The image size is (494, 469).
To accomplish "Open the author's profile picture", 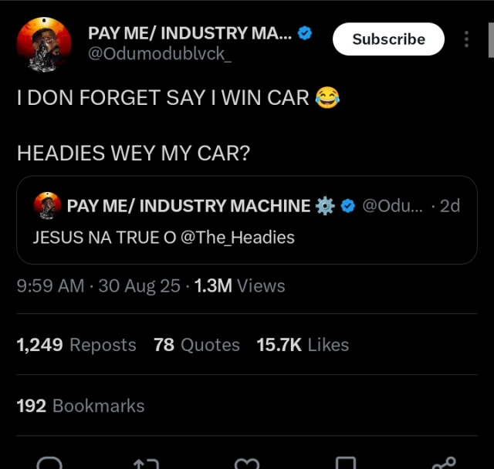I will 44,43.
